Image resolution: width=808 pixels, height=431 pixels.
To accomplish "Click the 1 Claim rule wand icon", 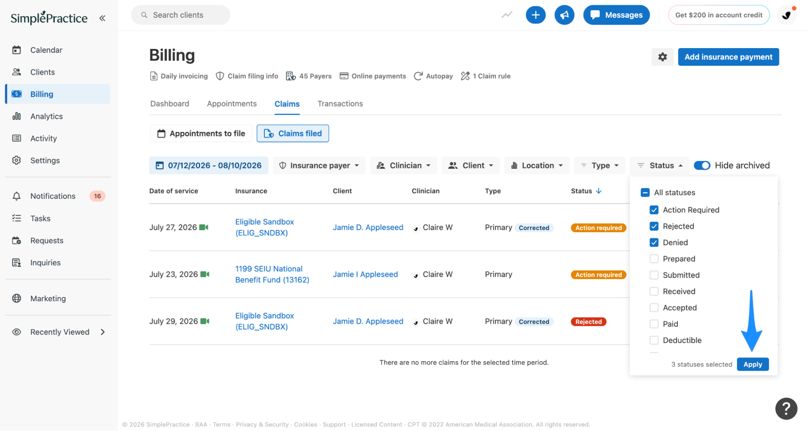I will click(x=465, y=76).
